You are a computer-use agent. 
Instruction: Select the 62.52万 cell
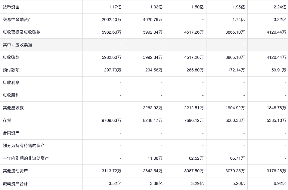point(196,158)
